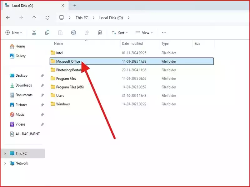Select the Windows folder

[132, 104]
